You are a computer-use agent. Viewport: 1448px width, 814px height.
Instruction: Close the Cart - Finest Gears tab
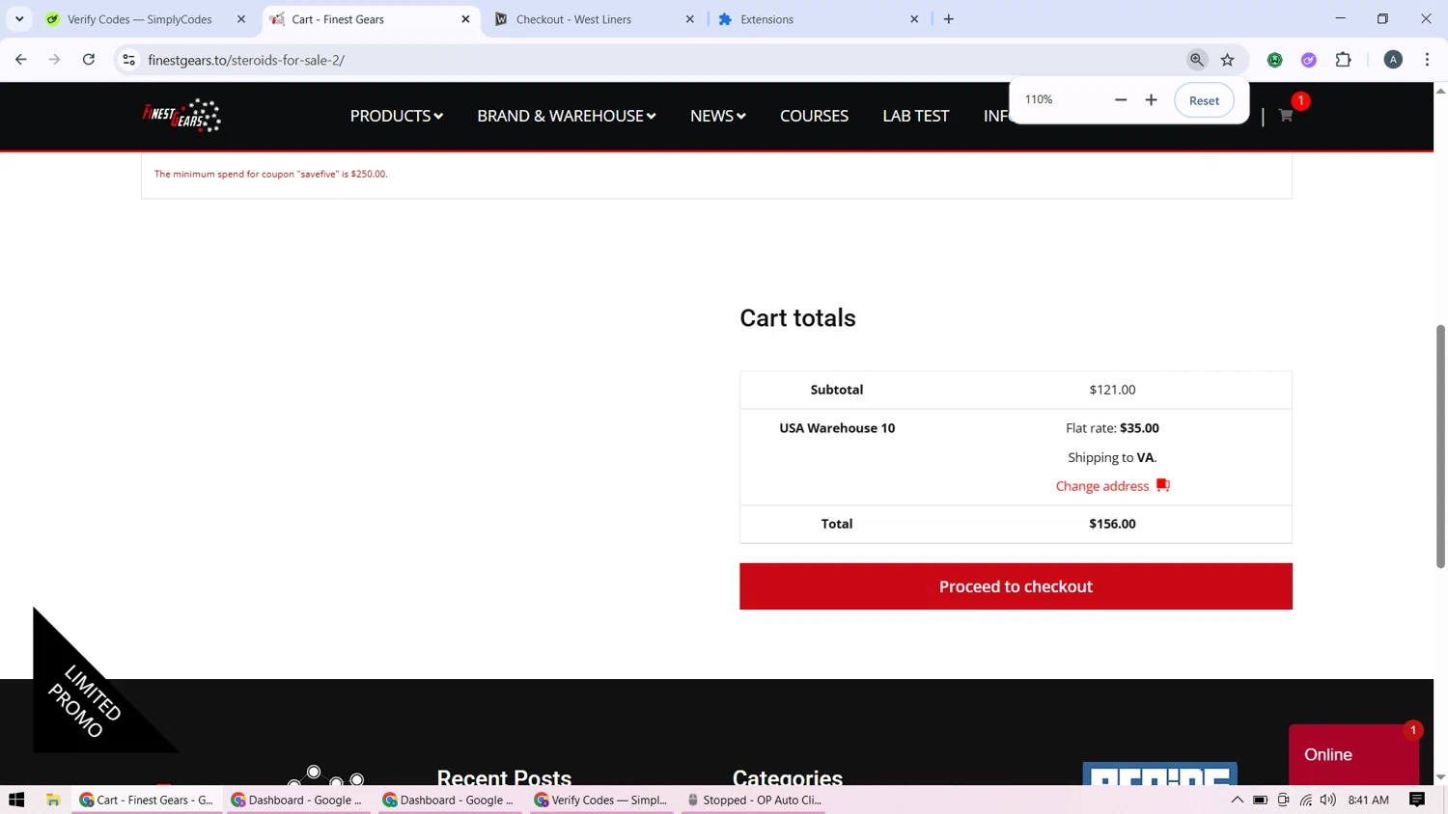tap(465, 19)
